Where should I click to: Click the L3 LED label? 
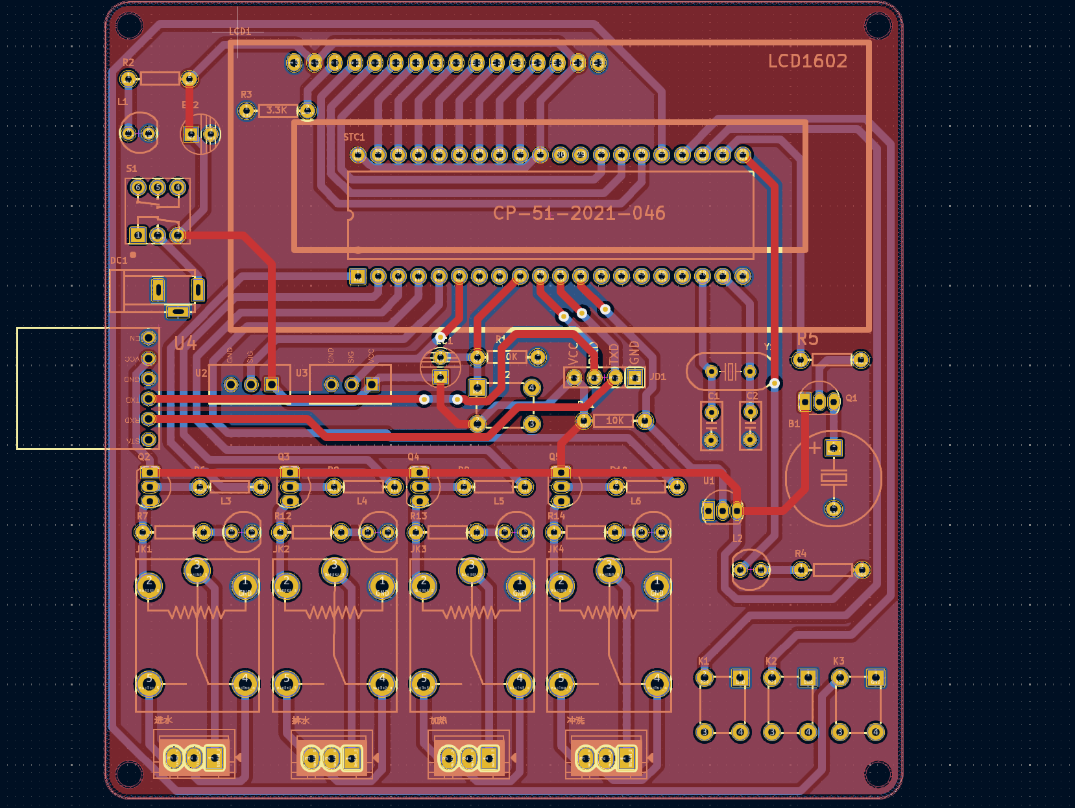(x=226, y=501)
